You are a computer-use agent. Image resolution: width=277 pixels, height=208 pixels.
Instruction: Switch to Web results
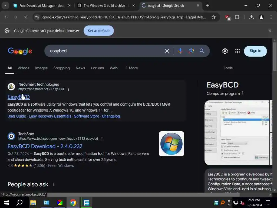click(114, 68)
